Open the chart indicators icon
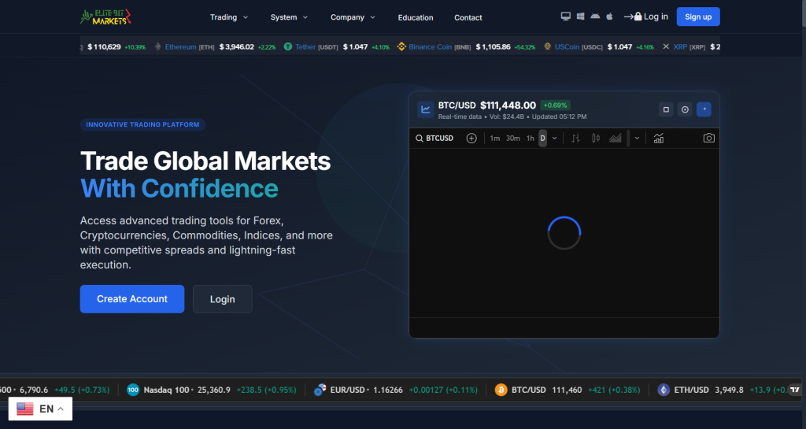The width and height of the screenshot is (806, 429). [658, 139]
